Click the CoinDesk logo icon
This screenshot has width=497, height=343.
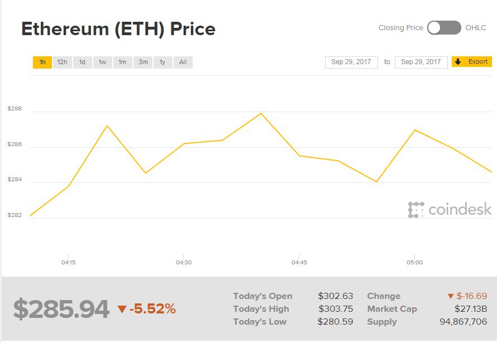[x=416, y=210]
